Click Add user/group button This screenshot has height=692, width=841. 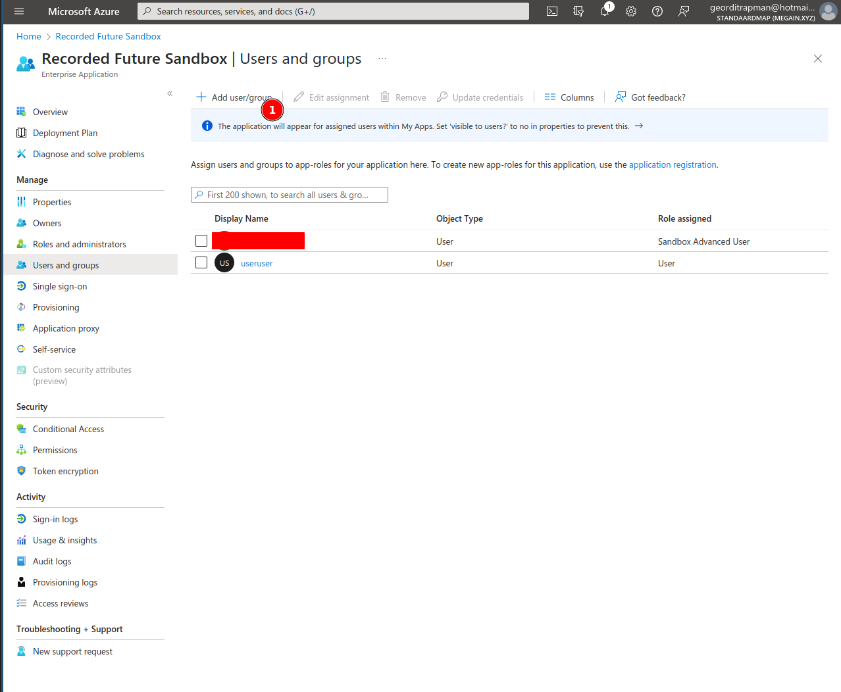coord(234,97)
